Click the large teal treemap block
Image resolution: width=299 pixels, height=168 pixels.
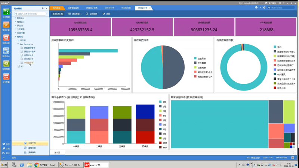click(220, 124)
